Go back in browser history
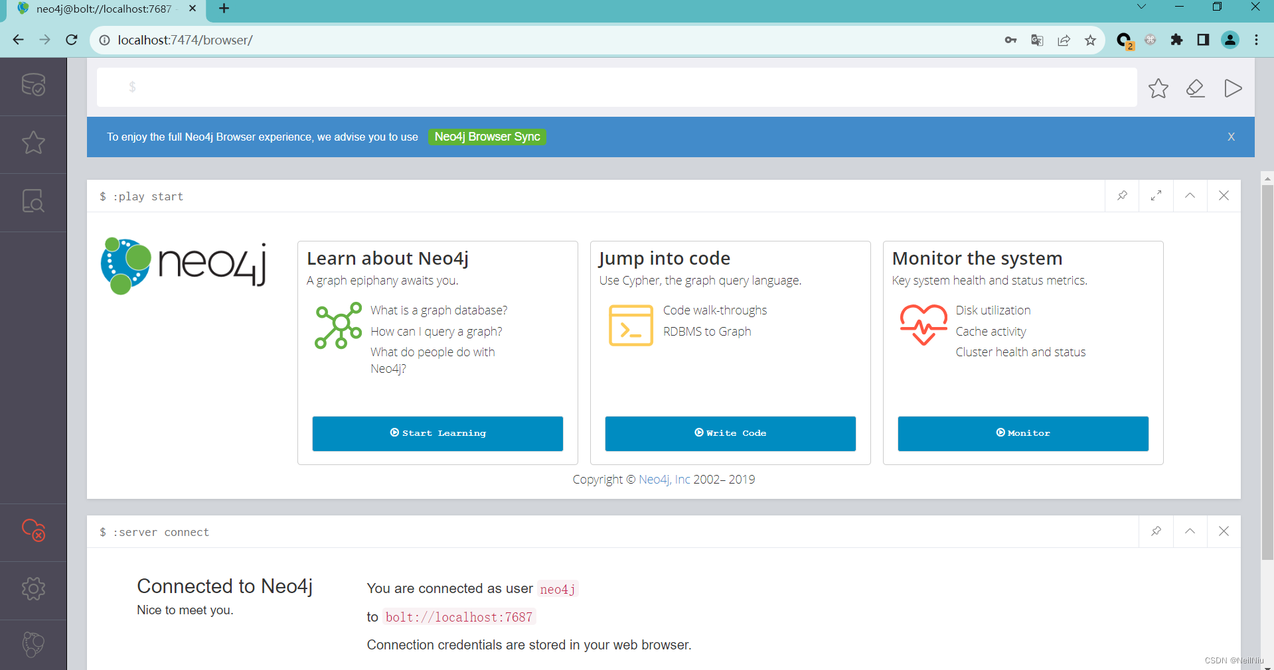1274x670 pixels. 18,40
